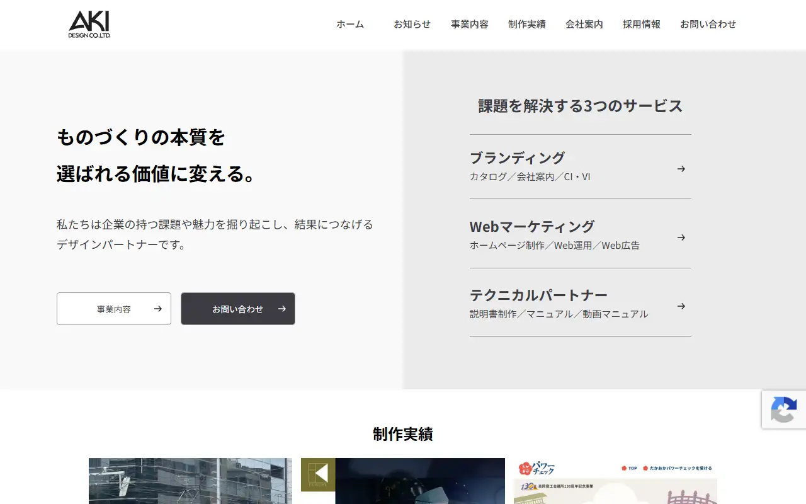Go to 制作実績 in the navigation
Screen dimensions: 806x504
click(x=527, y=25)
